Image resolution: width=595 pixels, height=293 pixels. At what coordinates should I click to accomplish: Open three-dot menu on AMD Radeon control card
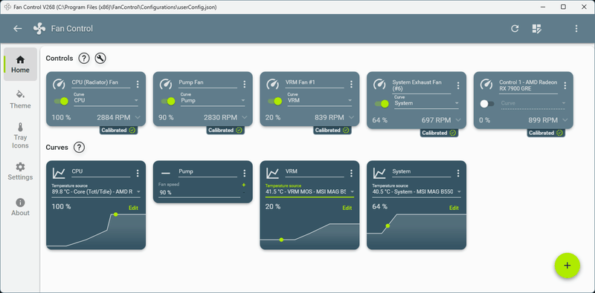pos(565,85)
